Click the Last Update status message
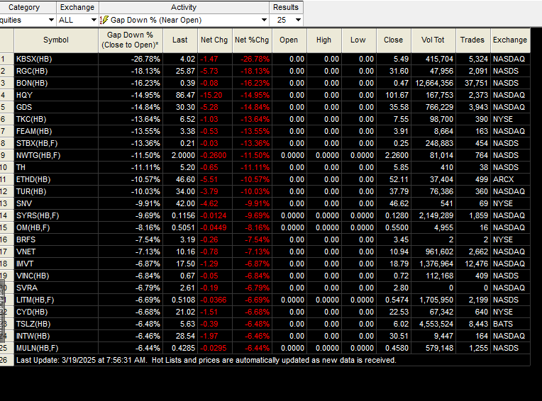The height and width of the screenshot is (401, 542). [x=206, y=361]
